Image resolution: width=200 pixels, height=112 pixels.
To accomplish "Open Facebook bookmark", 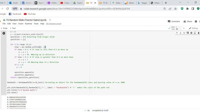I will tap(15, 14).
